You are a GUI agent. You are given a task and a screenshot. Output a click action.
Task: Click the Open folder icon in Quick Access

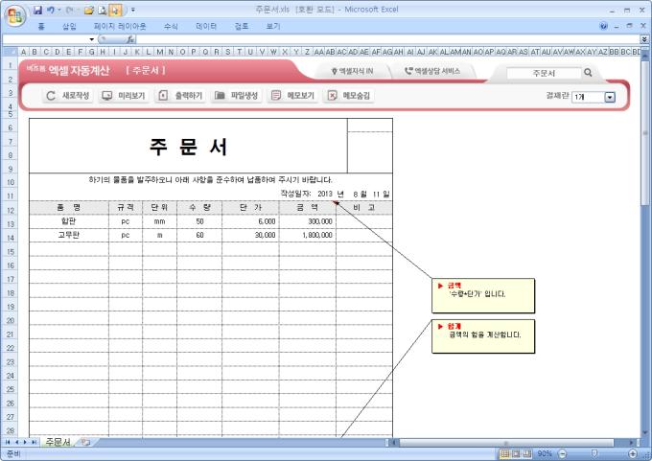(x=88, y=10)
